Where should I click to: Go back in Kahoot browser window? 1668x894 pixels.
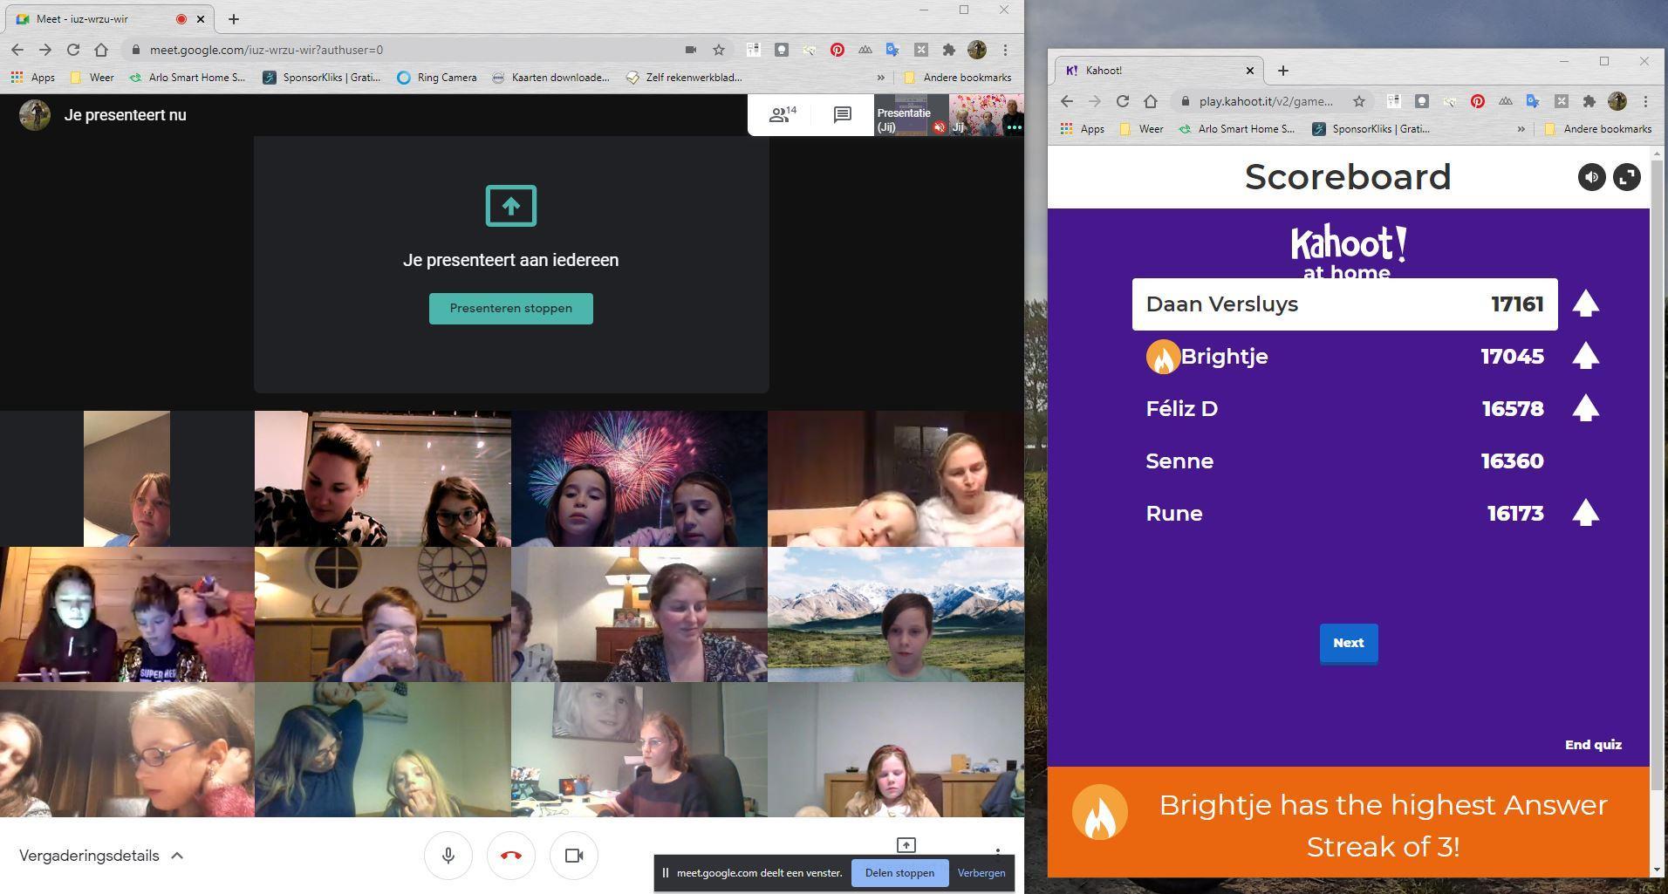[1067, 101]
